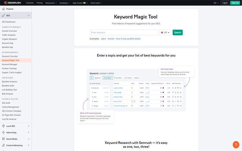Go to Features in top navigation

[x=30, y=3]
